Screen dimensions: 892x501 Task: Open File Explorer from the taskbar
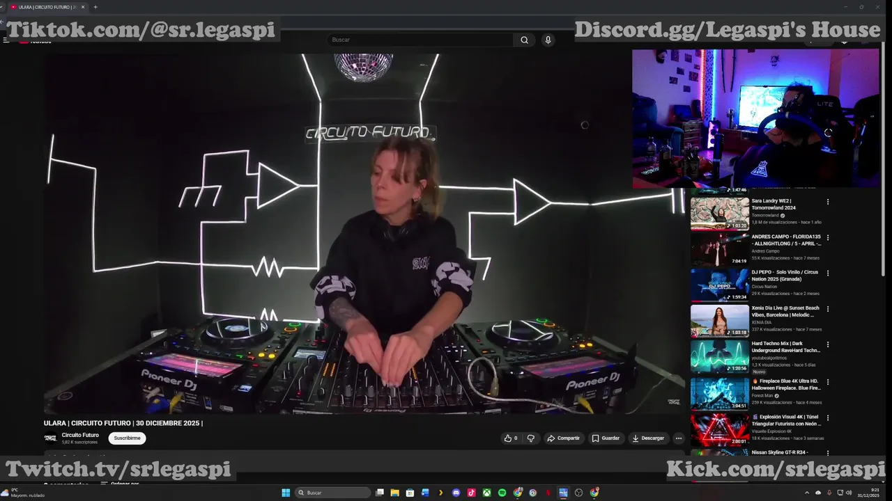(394, 493)
